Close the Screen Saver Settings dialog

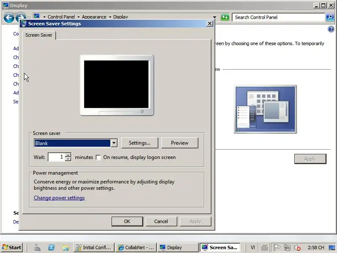click(x=209, y=24)
